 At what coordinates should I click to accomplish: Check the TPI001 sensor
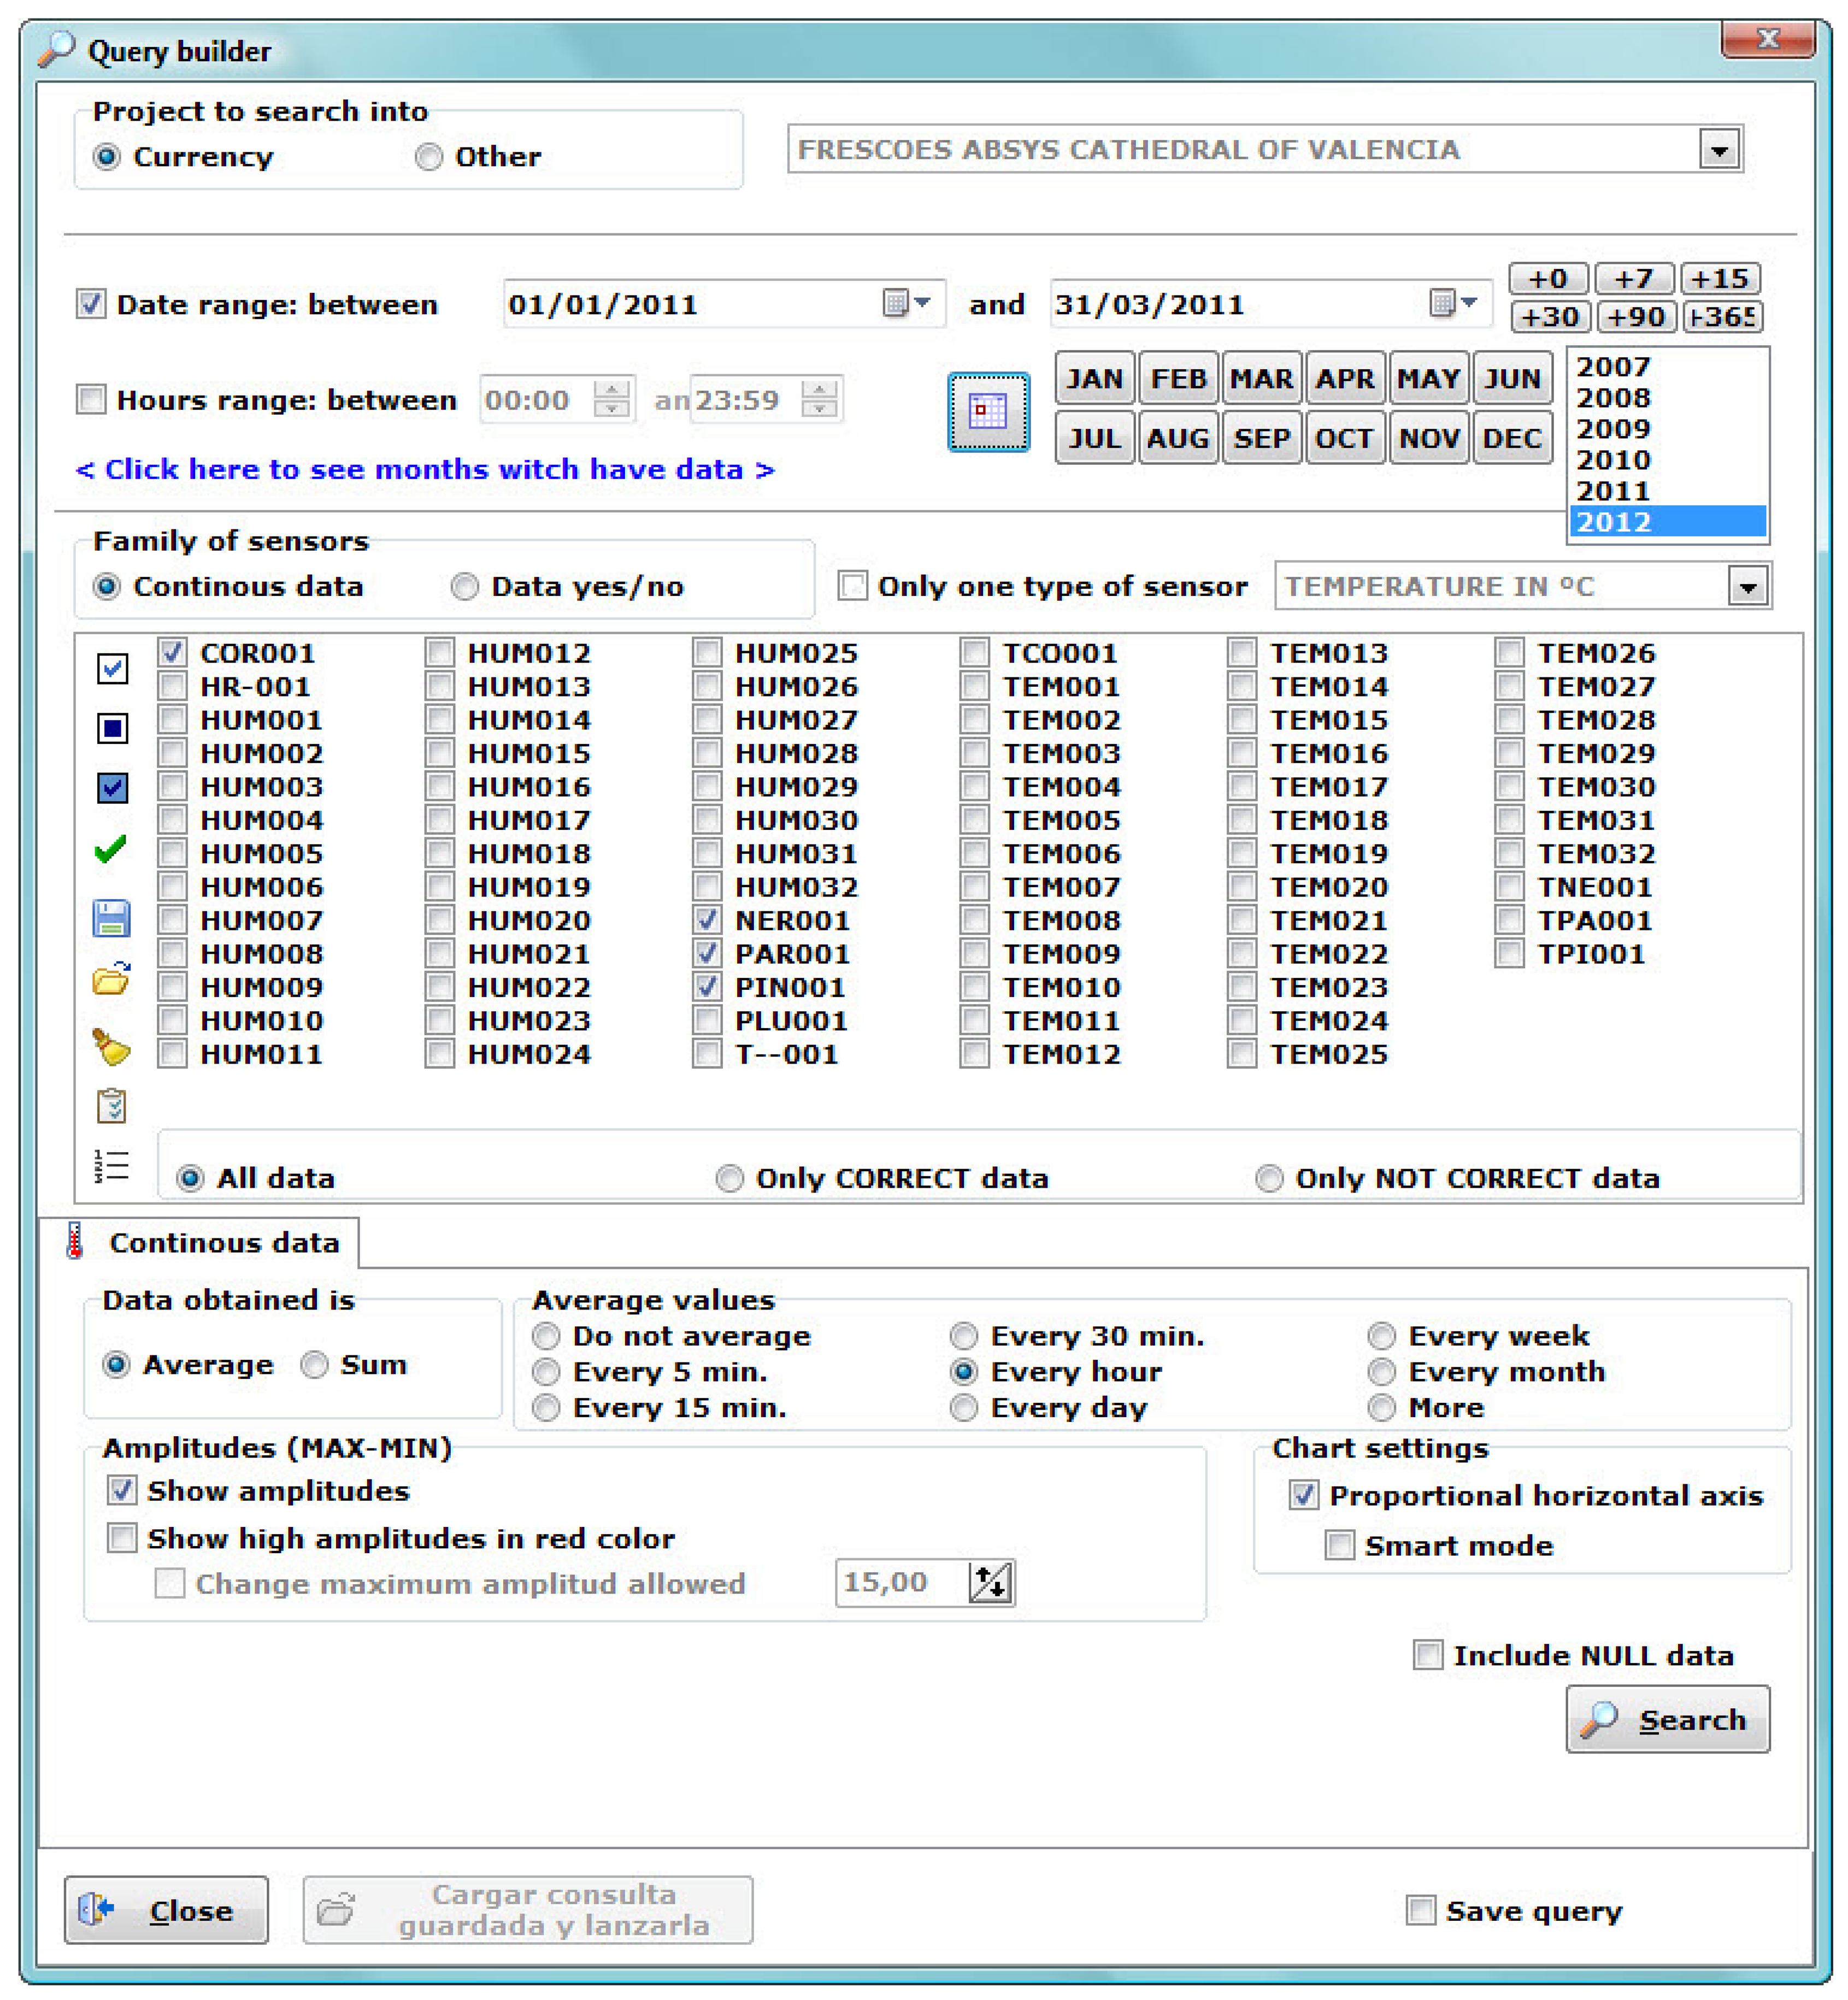point(1510,954)
